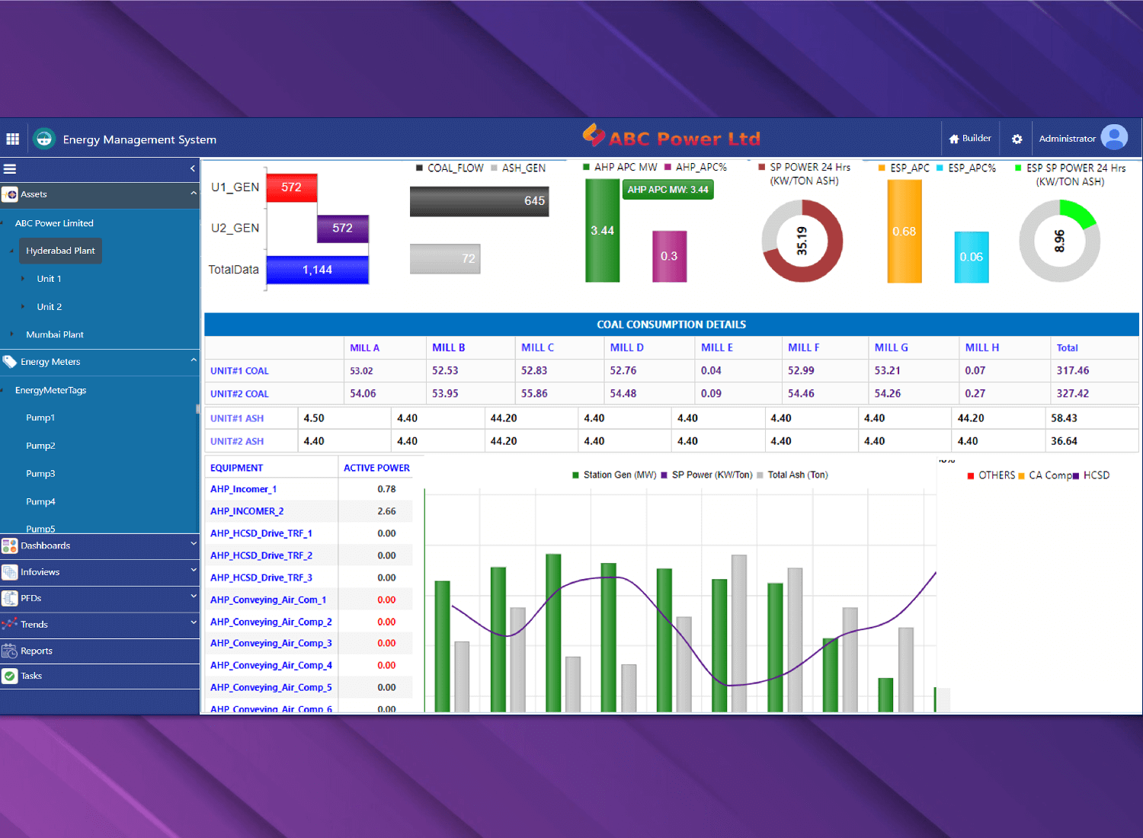Click the hamburger menu icon in sidebar
Screen dimensions: 1143x838
pyautogui.click(x=10, y=169)
